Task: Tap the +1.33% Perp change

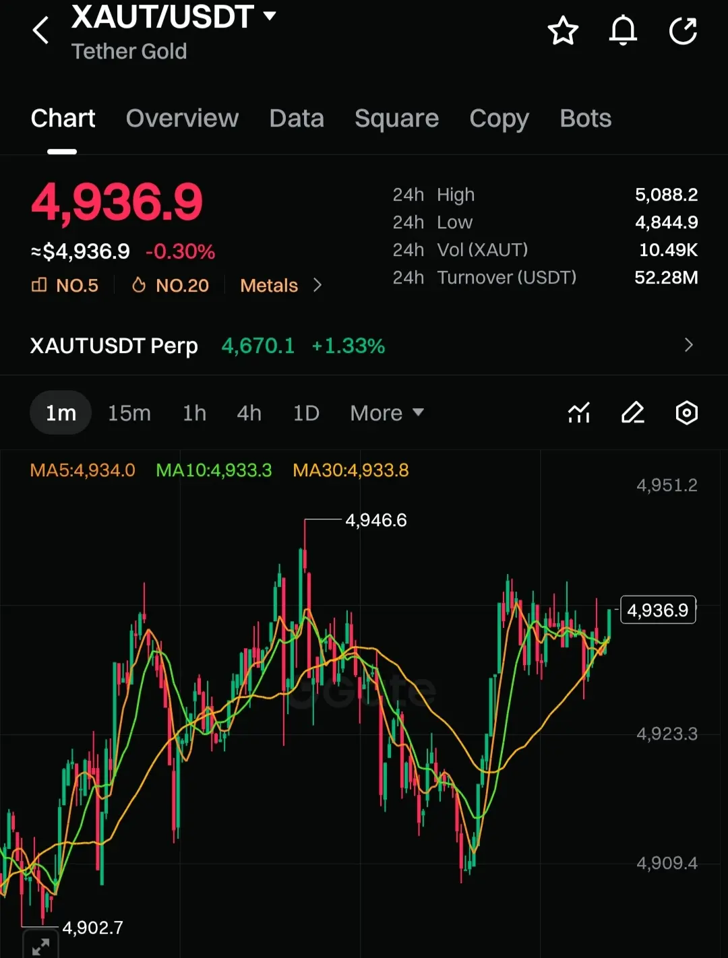Action: pos(348,346)
